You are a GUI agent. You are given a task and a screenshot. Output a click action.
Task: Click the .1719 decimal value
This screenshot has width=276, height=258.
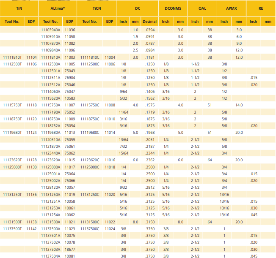tap(149, 112)
